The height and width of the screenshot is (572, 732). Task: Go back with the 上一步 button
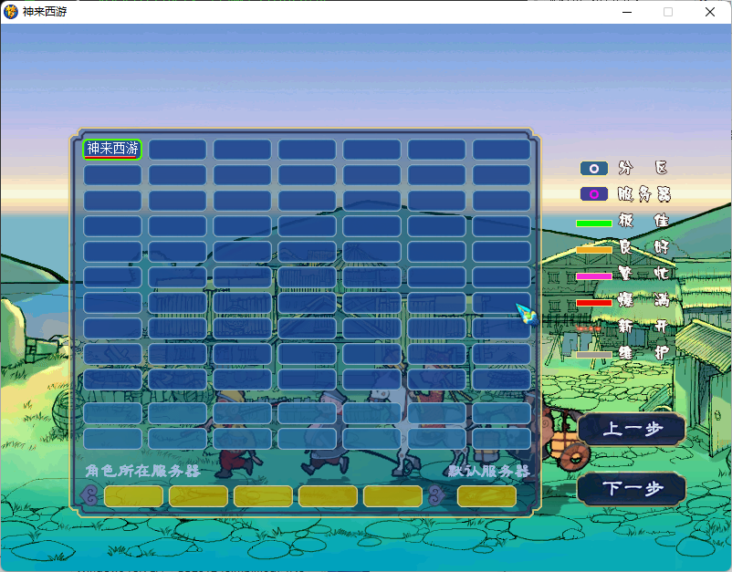(632, 429)
